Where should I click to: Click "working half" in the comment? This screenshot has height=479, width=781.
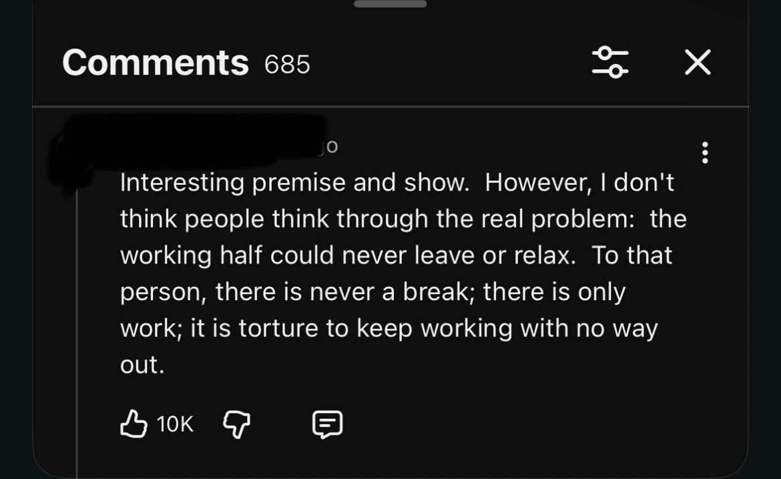point(192,255)
